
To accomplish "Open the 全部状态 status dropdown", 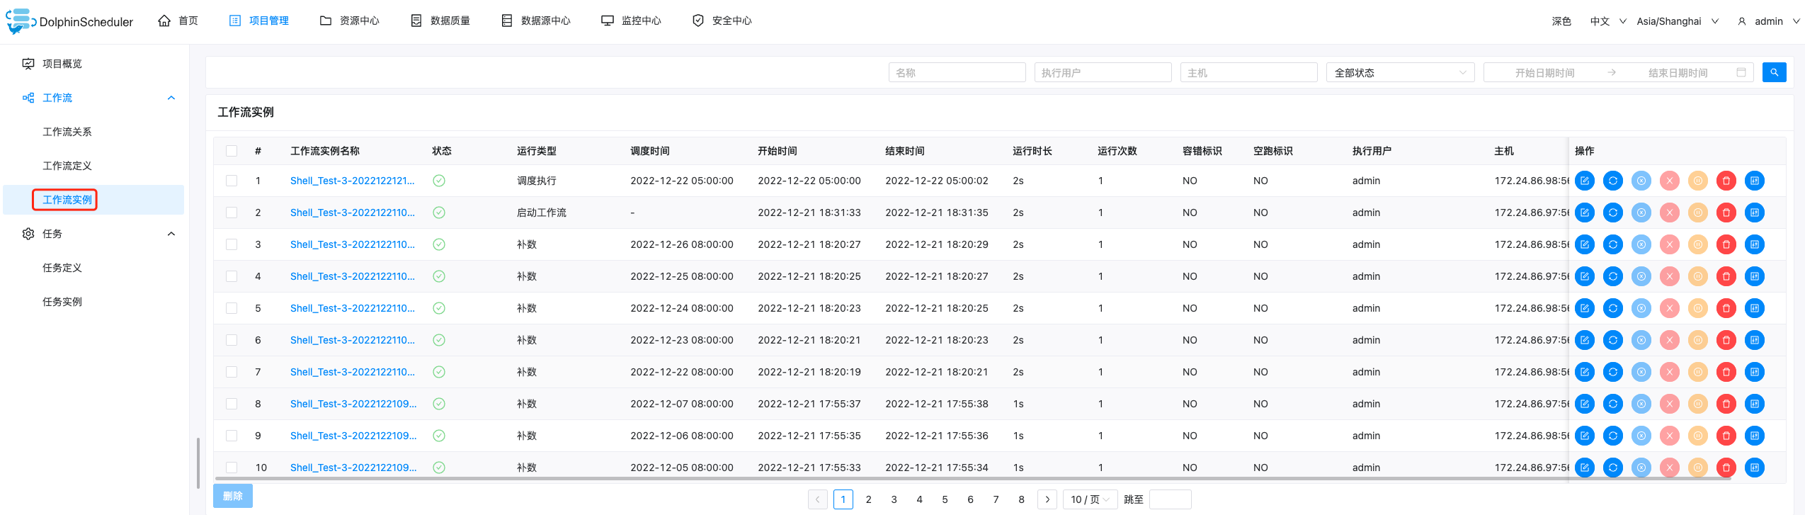I will click(1400, 72).
